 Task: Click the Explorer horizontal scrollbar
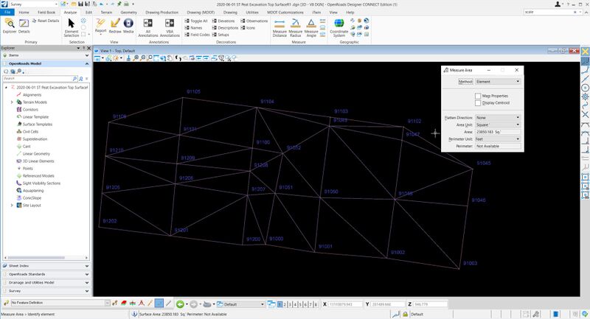point(46,258)
